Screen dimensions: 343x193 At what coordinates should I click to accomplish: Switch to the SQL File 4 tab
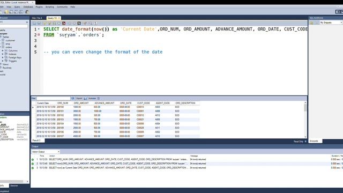click(37, 18)
